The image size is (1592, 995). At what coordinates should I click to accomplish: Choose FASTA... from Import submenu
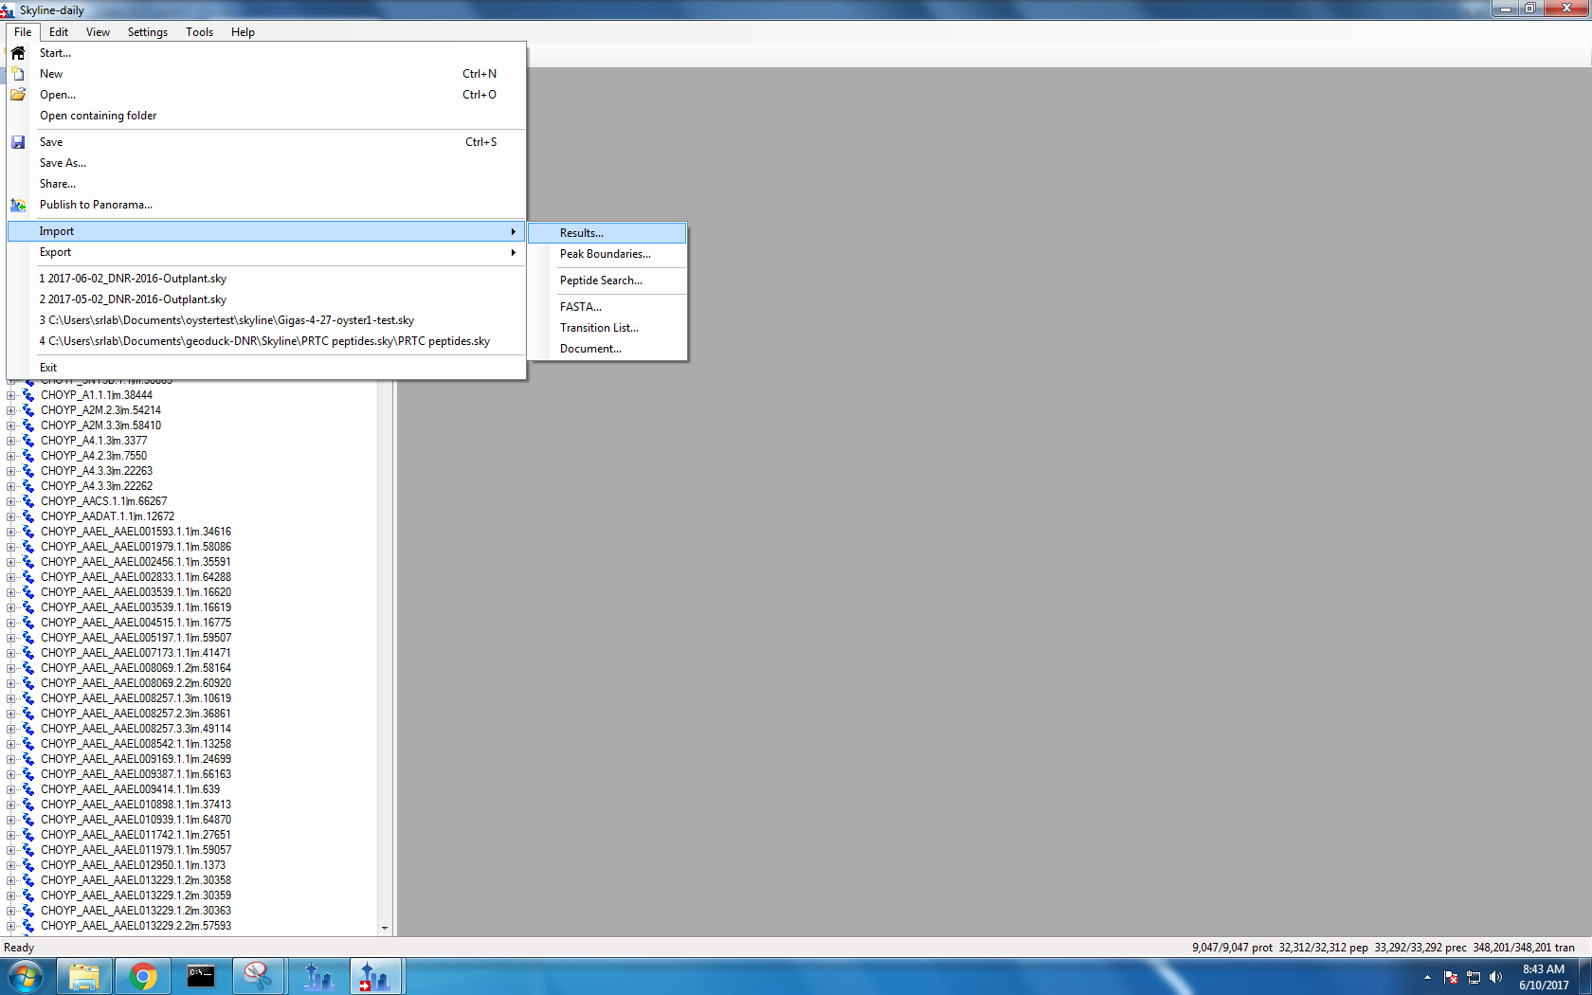click(606, 307)
